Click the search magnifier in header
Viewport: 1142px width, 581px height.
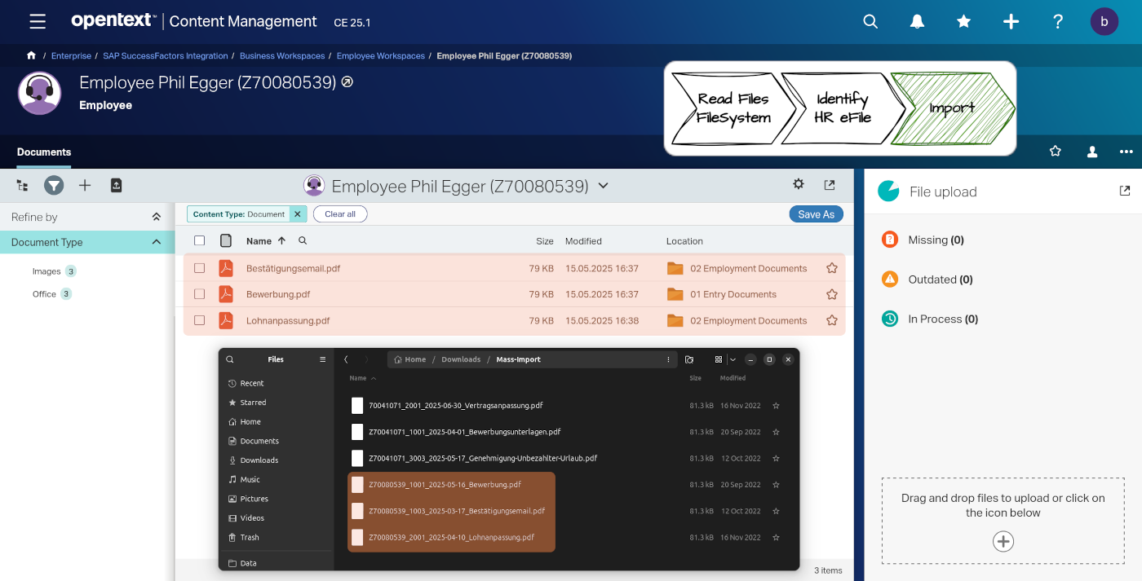point(870,22)
